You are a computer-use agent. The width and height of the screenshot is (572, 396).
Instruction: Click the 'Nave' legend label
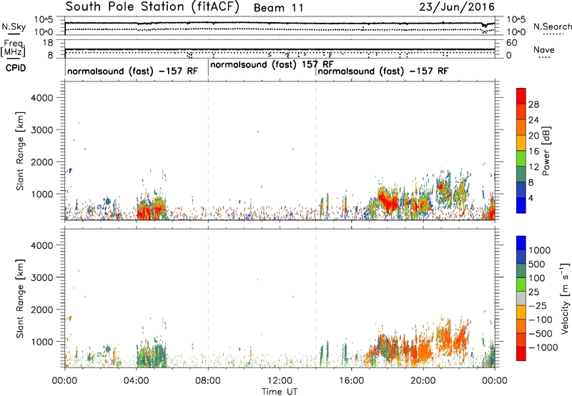544,49
